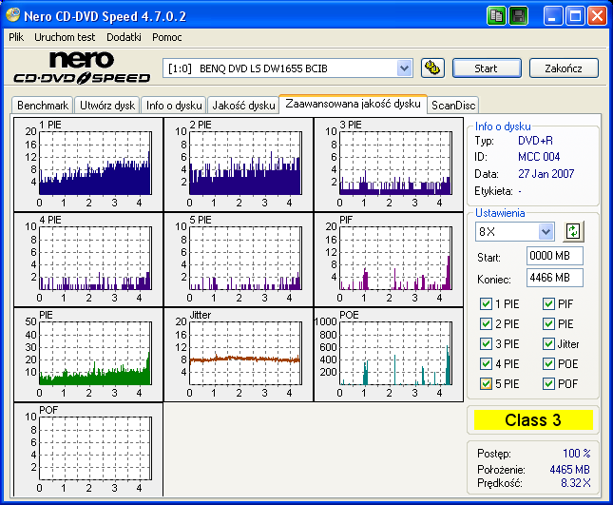Expand the BENQ drive selection dropdown
The image size is (613, 505).
(x=404, y=68)
